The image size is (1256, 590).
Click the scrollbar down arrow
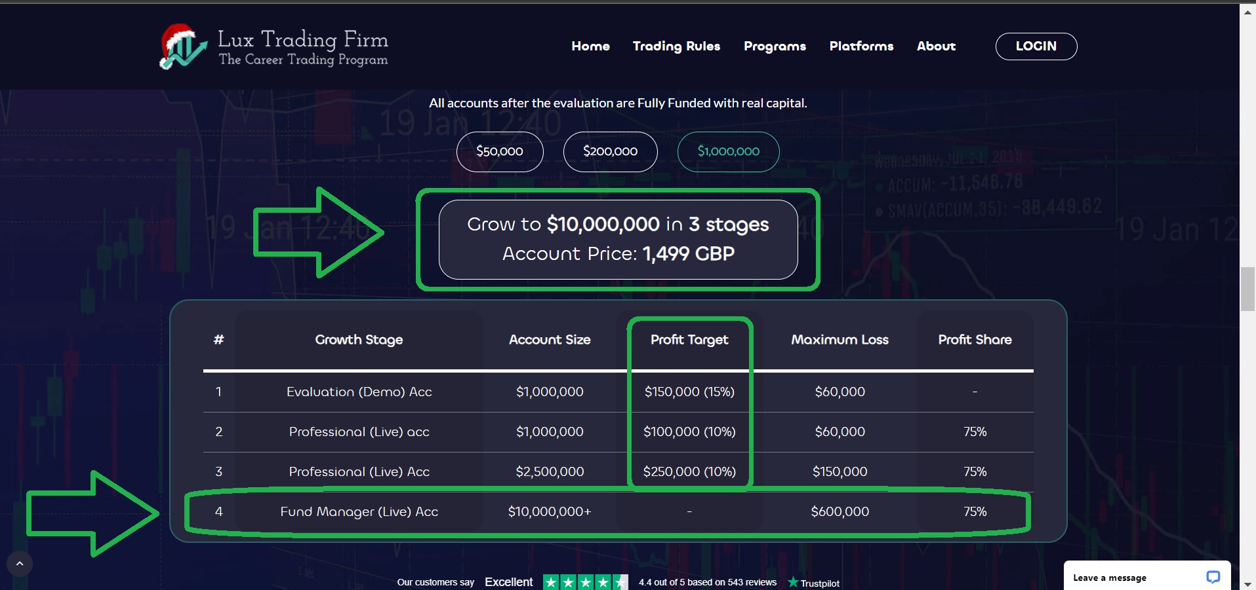pyautogui.click(x=1247, y=583)
